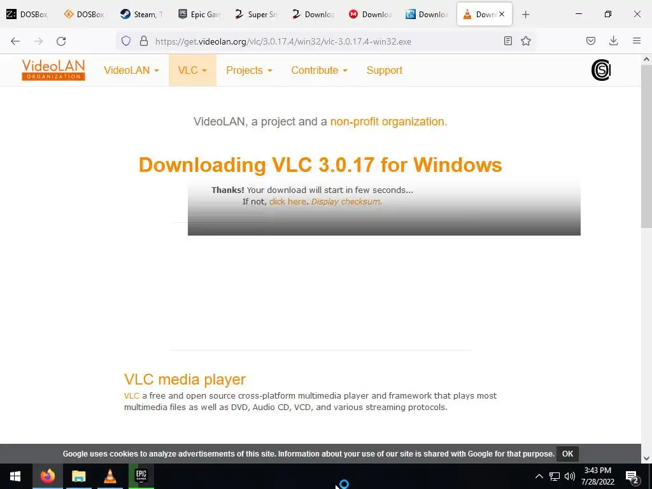The image size is (652, 489).
Task: Open the VLC link in description
Action: [x=131, y=396]
